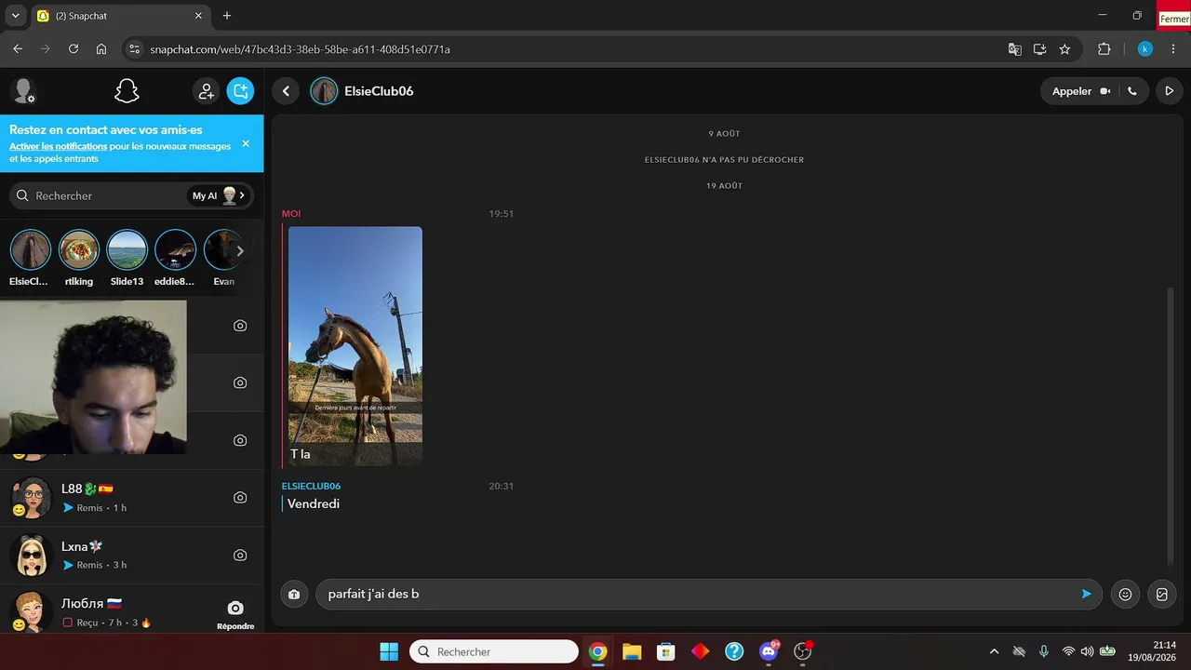
Task: Open File Explorer from the taskbar
Action: coord(632,651)
